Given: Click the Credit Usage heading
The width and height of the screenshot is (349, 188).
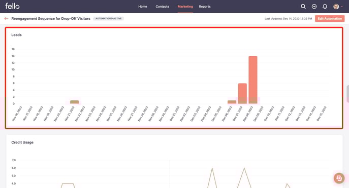Looking at the screenshot, I should tap(22, 142).
